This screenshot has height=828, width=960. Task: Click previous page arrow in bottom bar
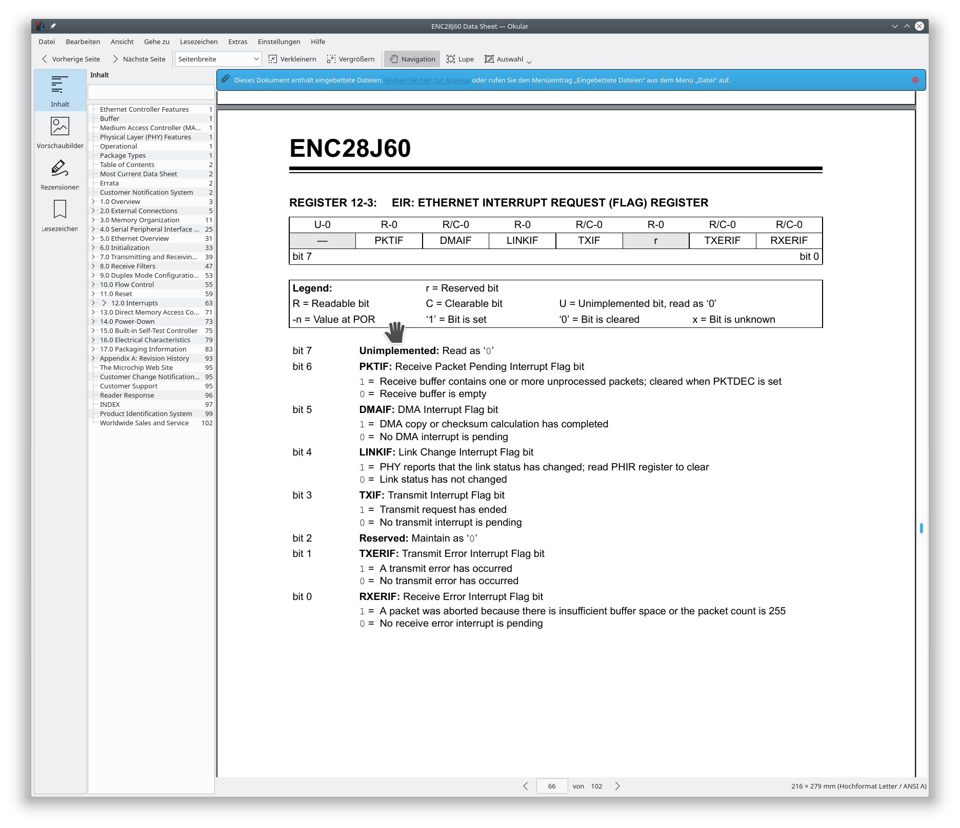click(526, 786)
